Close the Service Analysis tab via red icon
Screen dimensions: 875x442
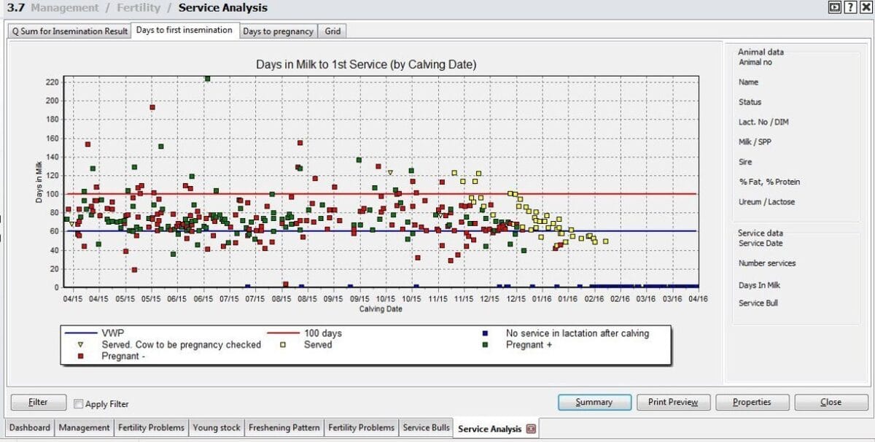pos(531,429)
